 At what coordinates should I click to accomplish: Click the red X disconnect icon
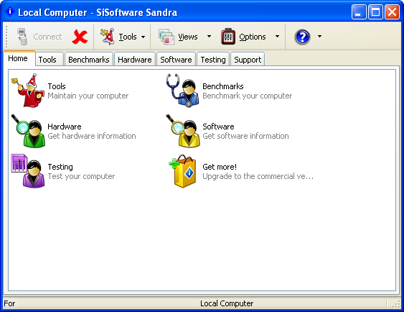pyautogui.click(x=80, y=37)
